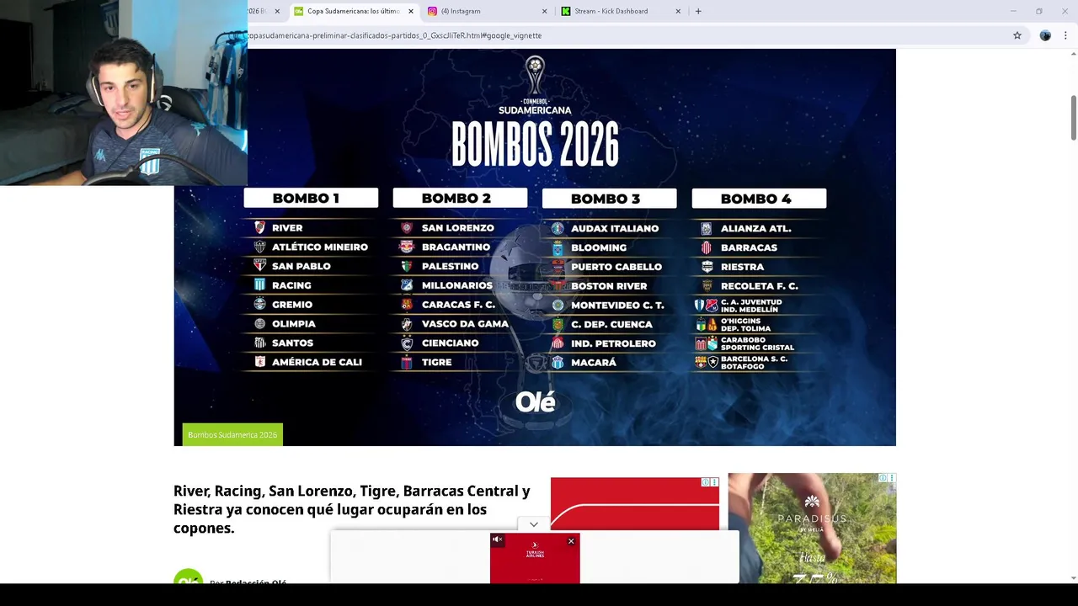This screenshot has height=606, width=1078.
Task: Click the Barracas crest in Bombo 4
Action: point(706,247)
